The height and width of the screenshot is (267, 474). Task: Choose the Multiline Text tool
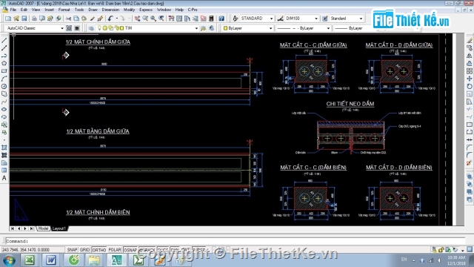tap(4, 178)
